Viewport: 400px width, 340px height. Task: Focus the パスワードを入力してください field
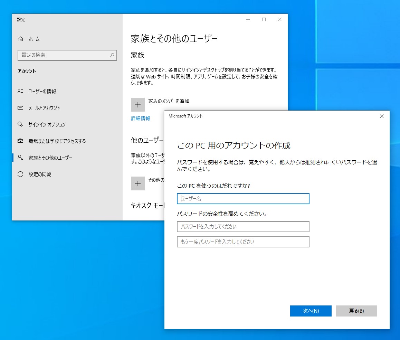[x=243, y=227]
